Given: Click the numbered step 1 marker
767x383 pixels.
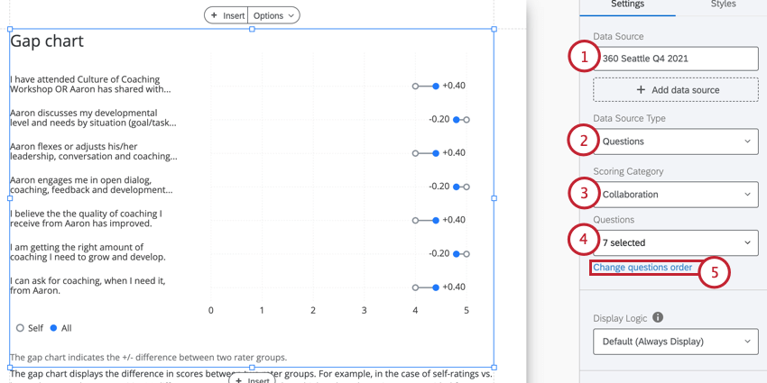Looking at the screenshot, I should (x=584, y=58).
